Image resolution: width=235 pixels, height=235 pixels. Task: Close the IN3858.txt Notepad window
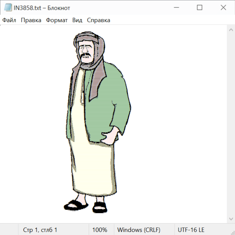(x=223, y=8)
